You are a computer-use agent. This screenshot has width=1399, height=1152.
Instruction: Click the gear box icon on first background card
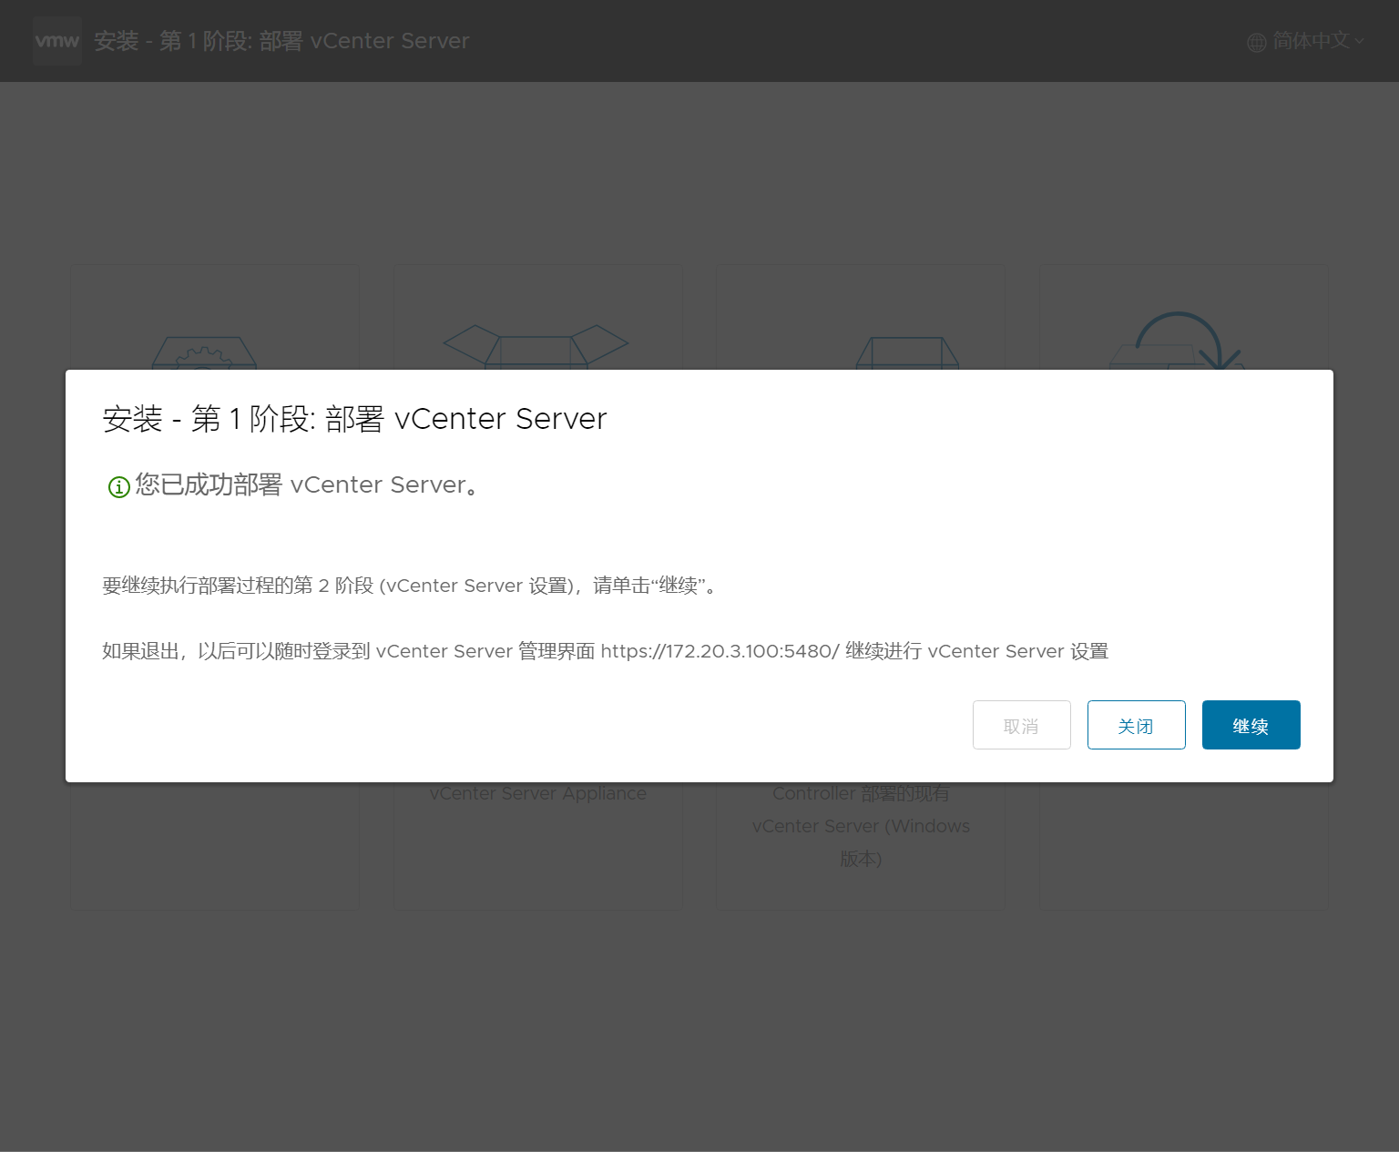click(204, 352)
